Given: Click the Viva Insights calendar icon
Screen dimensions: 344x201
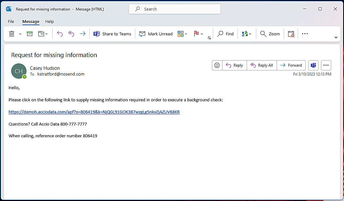Looking at the screenshot, I should pos(291,34).
